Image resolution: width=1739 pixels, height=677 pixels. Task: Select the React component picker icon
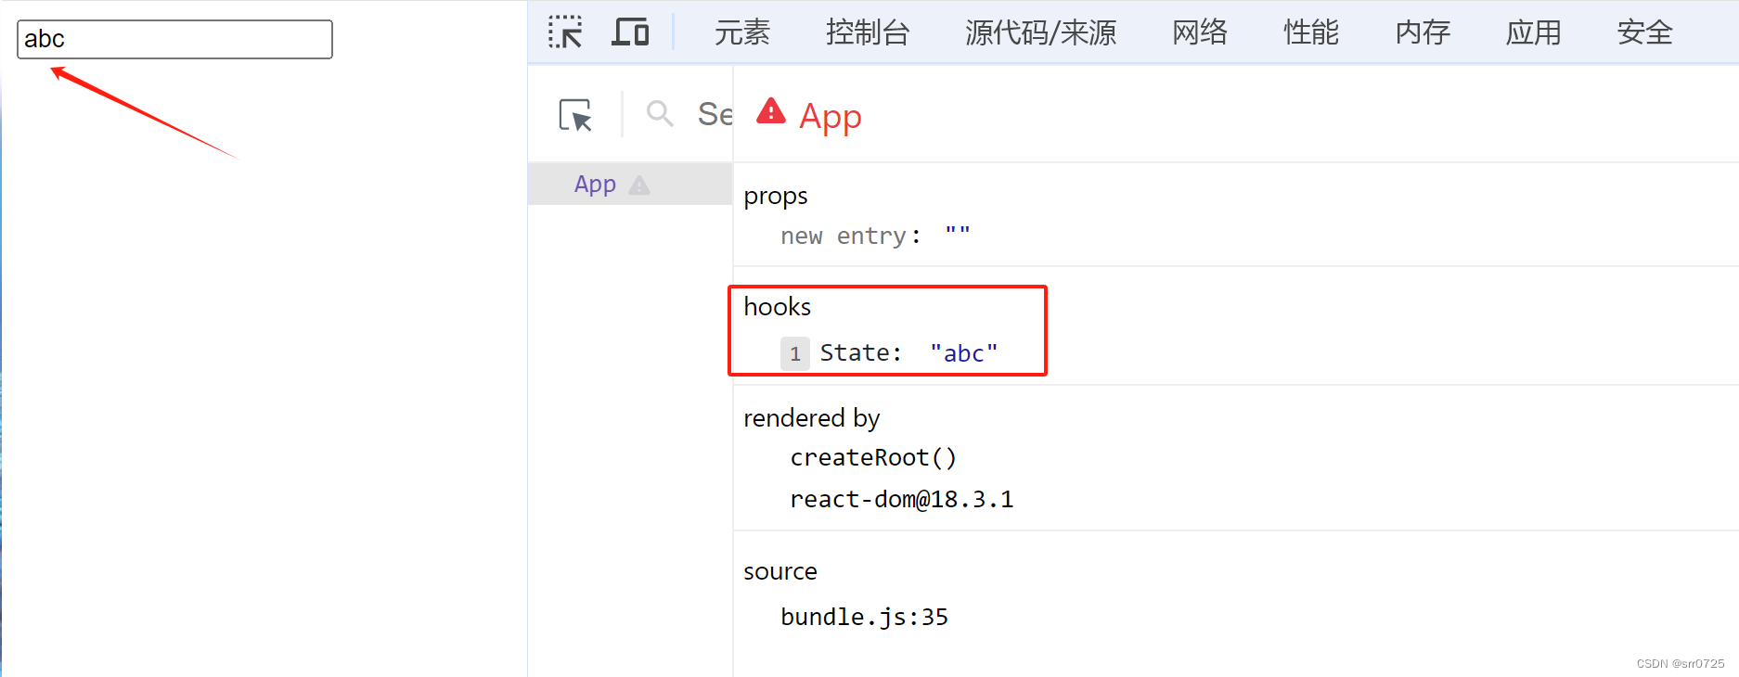[x=575, y=115]
